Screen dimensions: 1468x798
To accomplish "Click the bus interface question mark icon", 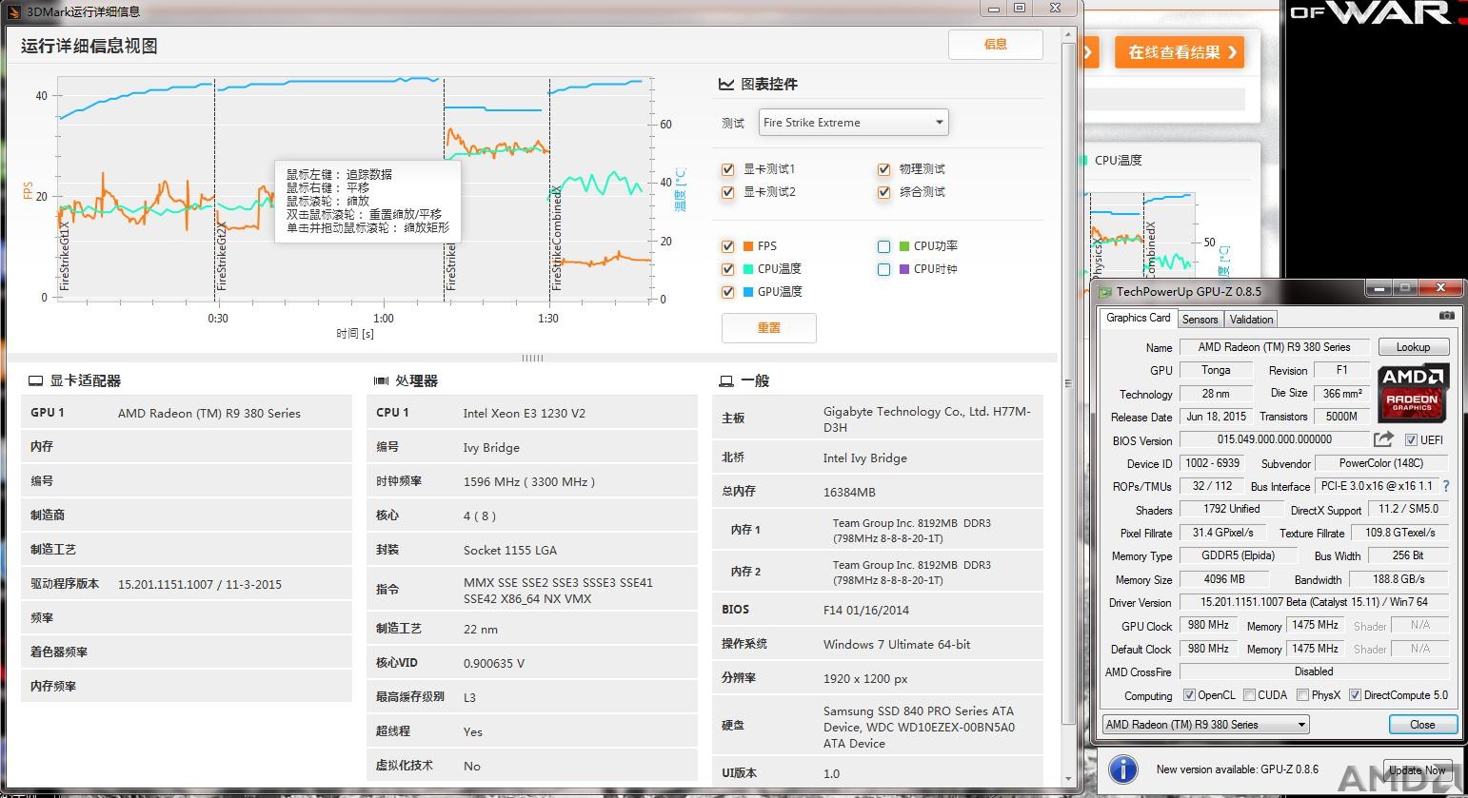I will (x=1446, y=486).
